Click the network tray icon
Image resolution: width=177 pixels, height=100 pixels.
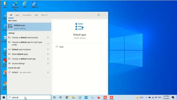coord(153,97)
